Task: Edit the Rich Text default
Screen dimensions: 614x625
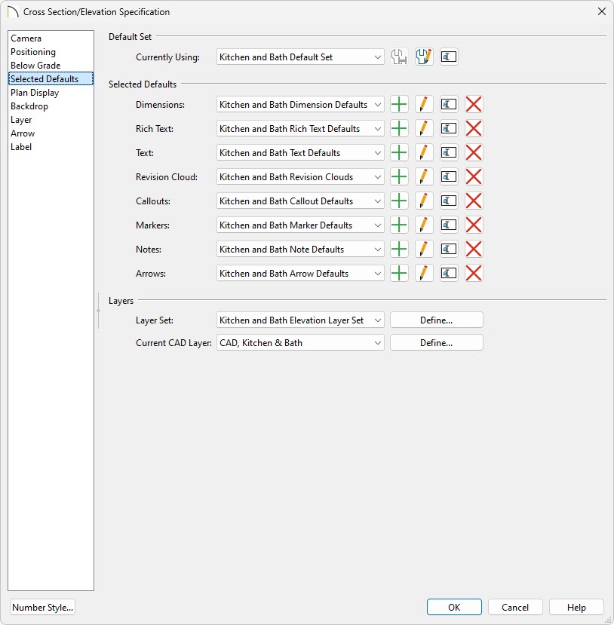Action: click(424, 129)
